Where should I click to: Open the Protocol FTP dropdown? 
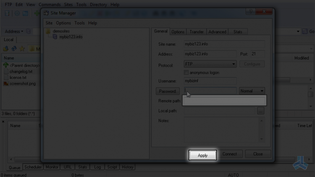click(x=234, y=64)
